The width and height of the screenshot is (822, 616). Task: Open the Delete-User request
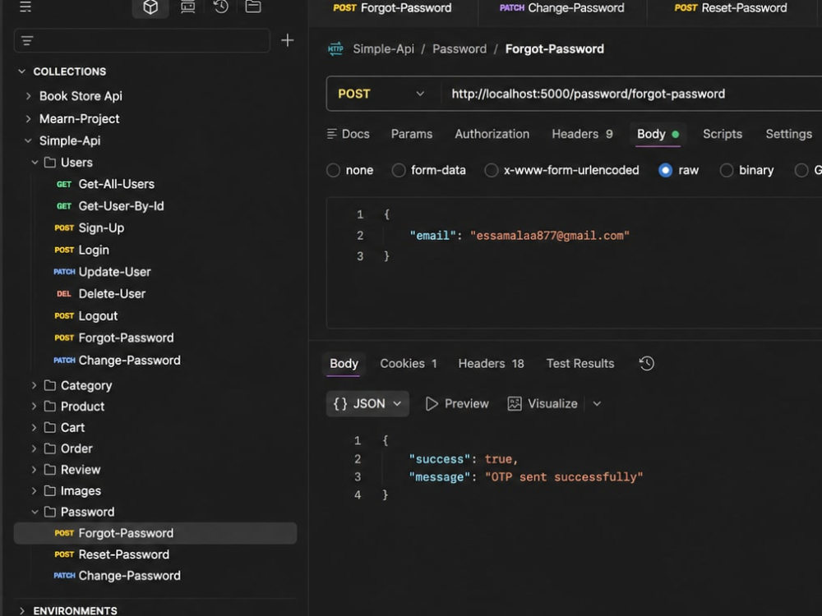point(112,294)
